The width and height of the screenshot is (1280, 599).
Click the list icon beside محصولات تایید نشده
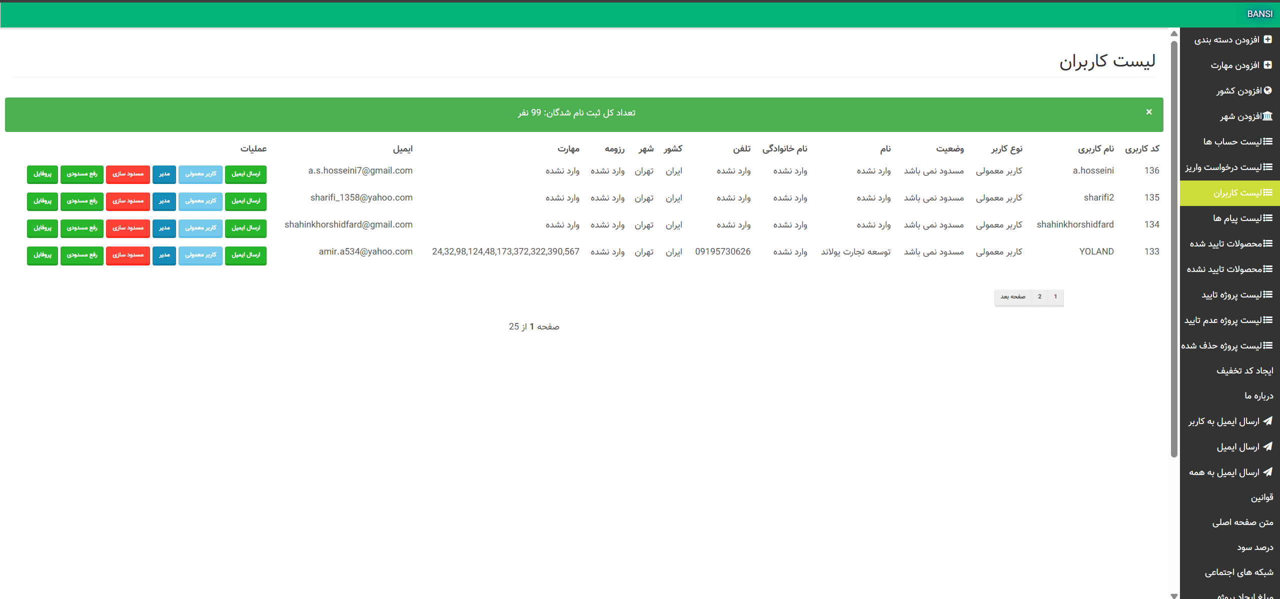[1267, 269]
